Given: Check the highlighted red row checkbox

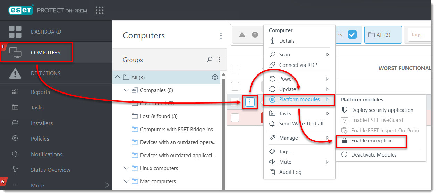Looking at the screenshot, I should tap(235, 118).
